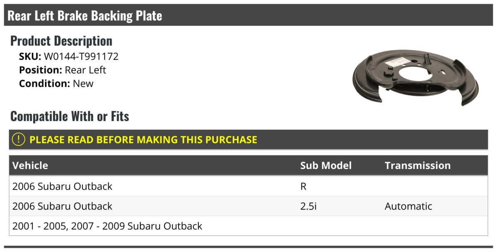Select the 2001 - 2005, 2007 - 2009 Subaru Outback row
The height and width of the screenshot is (252, 497).
point(107,226)
